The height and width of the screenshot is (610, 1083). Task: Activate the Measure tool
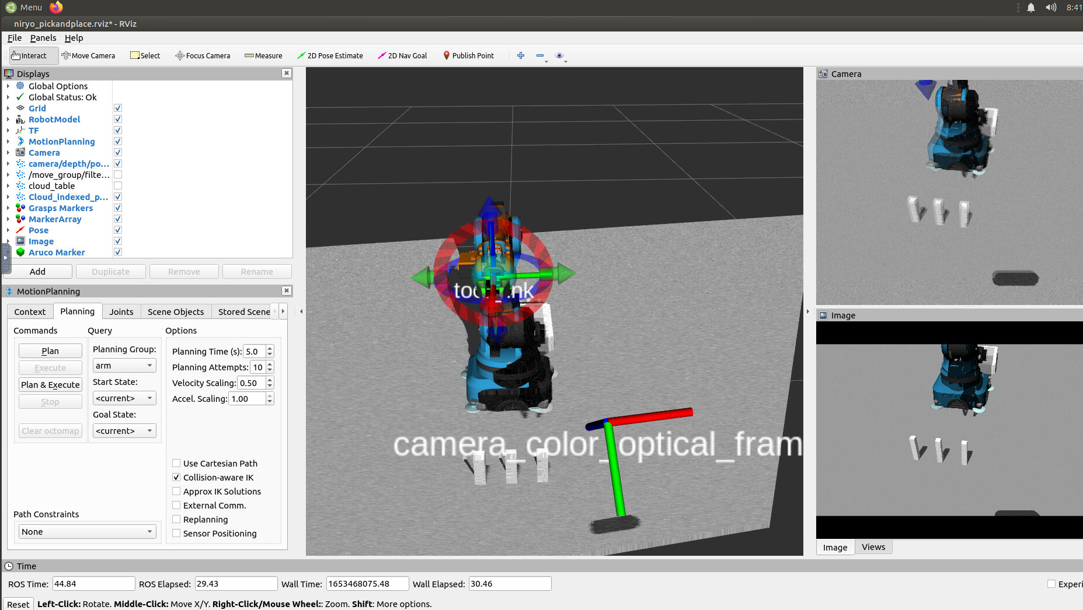pos(263,56)
